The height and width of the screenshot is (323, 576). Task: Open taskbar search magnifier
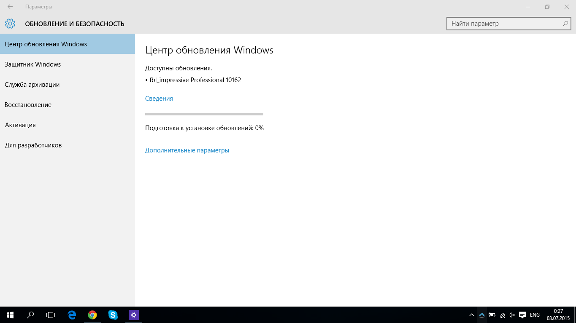30,315
